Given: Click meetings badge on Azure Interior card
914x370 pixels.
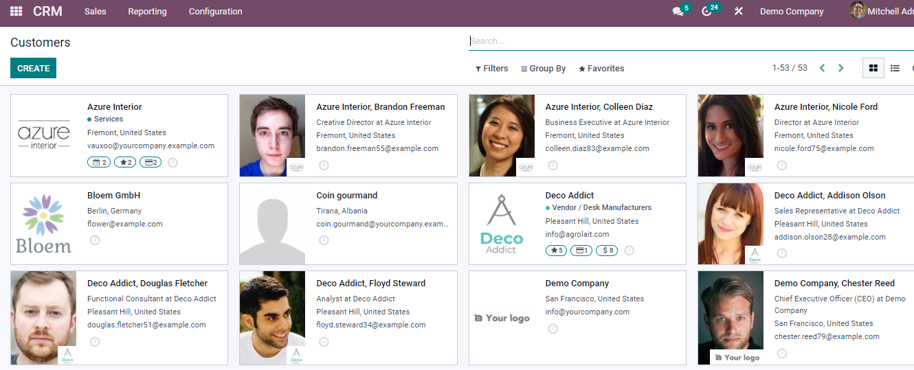Looking at the screenshot, I should coord(98,163).
